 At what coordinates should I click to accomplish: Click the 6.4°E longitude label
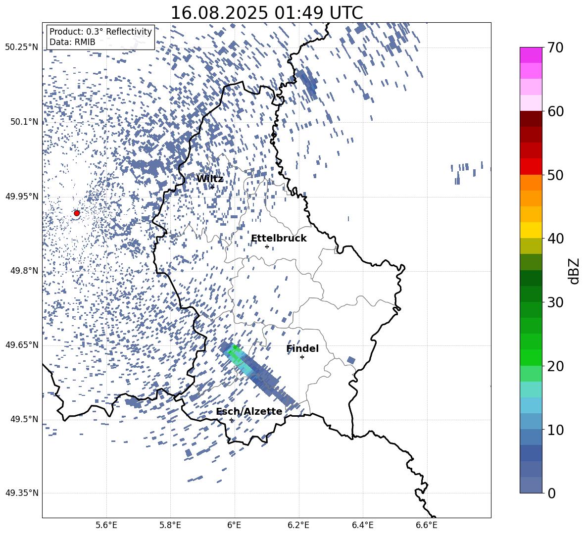pyautogui.click(x=362, y=525)
